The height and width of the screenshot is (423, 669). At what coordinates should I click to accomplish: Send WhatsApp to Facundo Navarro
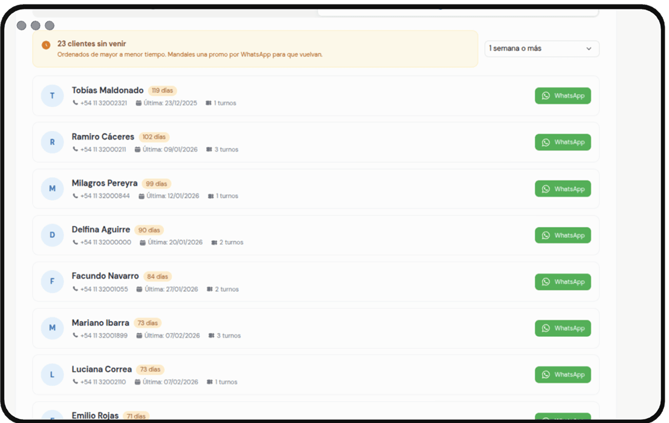[x=563, y=282]
